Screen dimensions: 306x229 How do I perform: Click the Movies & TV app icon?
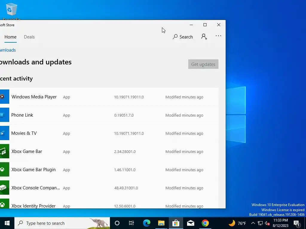tap(4, 133)
